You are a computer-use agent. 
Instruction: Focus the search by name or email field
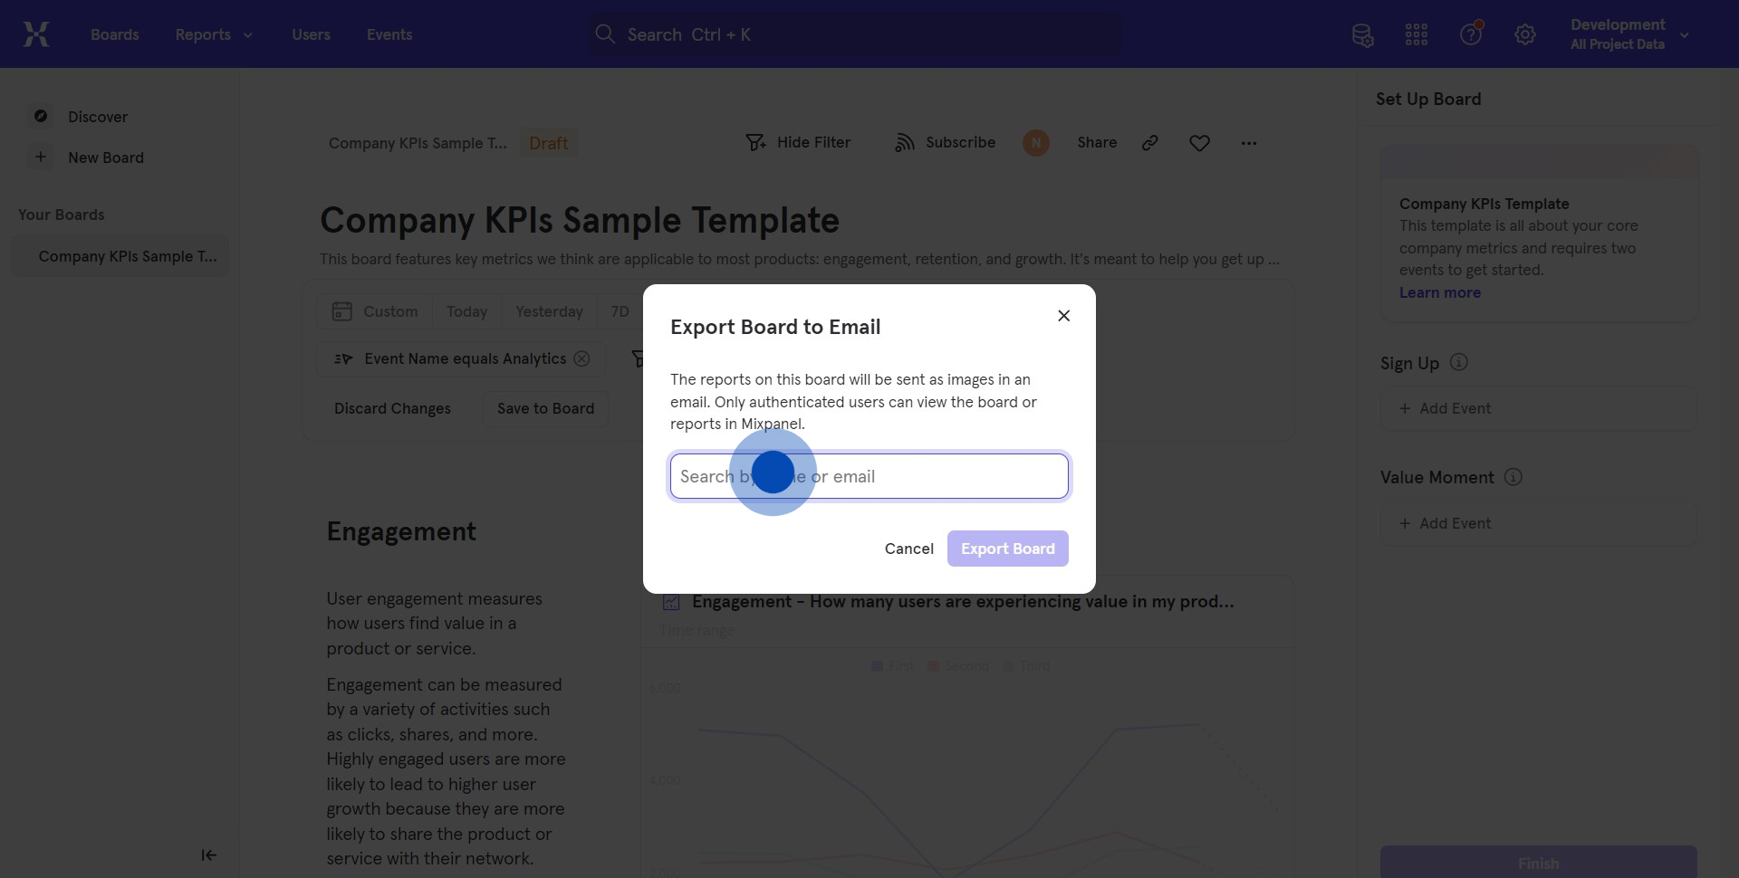pyautogui.click(x=869, y=476)
